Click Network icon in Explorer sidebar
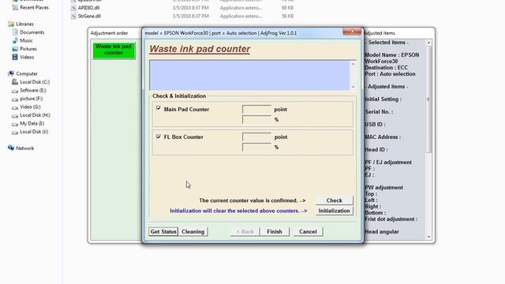 11,148
